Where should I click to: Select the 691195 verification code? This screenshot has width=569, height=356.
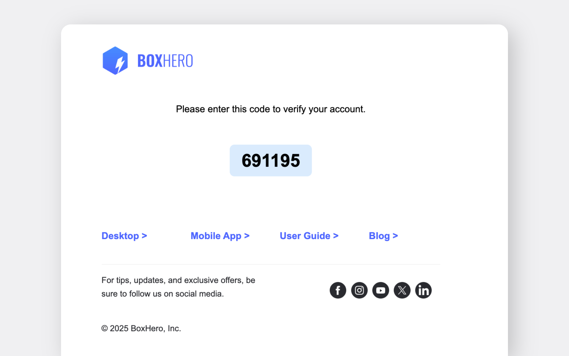271,161
